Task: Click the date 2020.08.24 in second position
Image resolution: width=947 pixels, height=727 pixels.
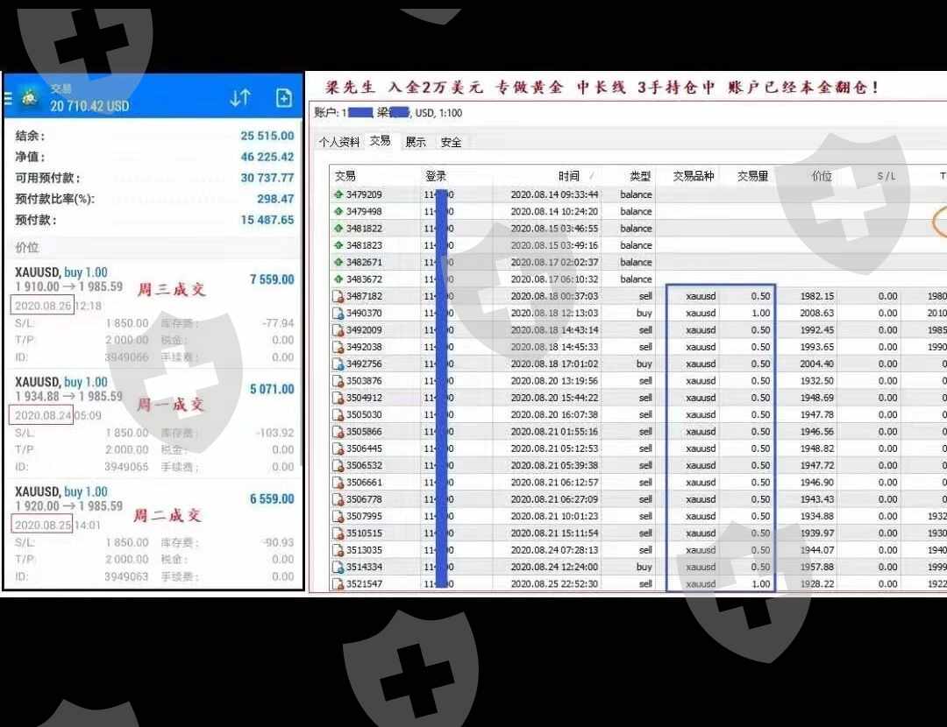Action: click(42, 415)
